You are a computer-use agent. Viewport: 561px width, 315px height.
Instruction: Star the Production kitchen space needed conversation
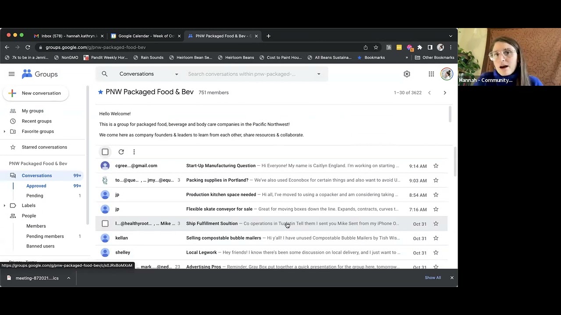[x=436, y=195]
